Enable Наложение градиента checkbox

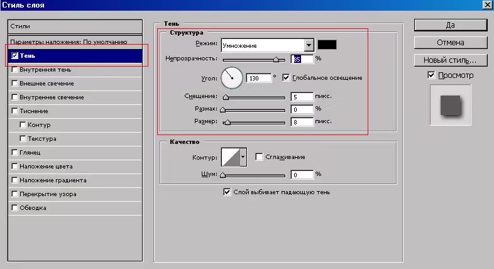click(x=14, y=180)
